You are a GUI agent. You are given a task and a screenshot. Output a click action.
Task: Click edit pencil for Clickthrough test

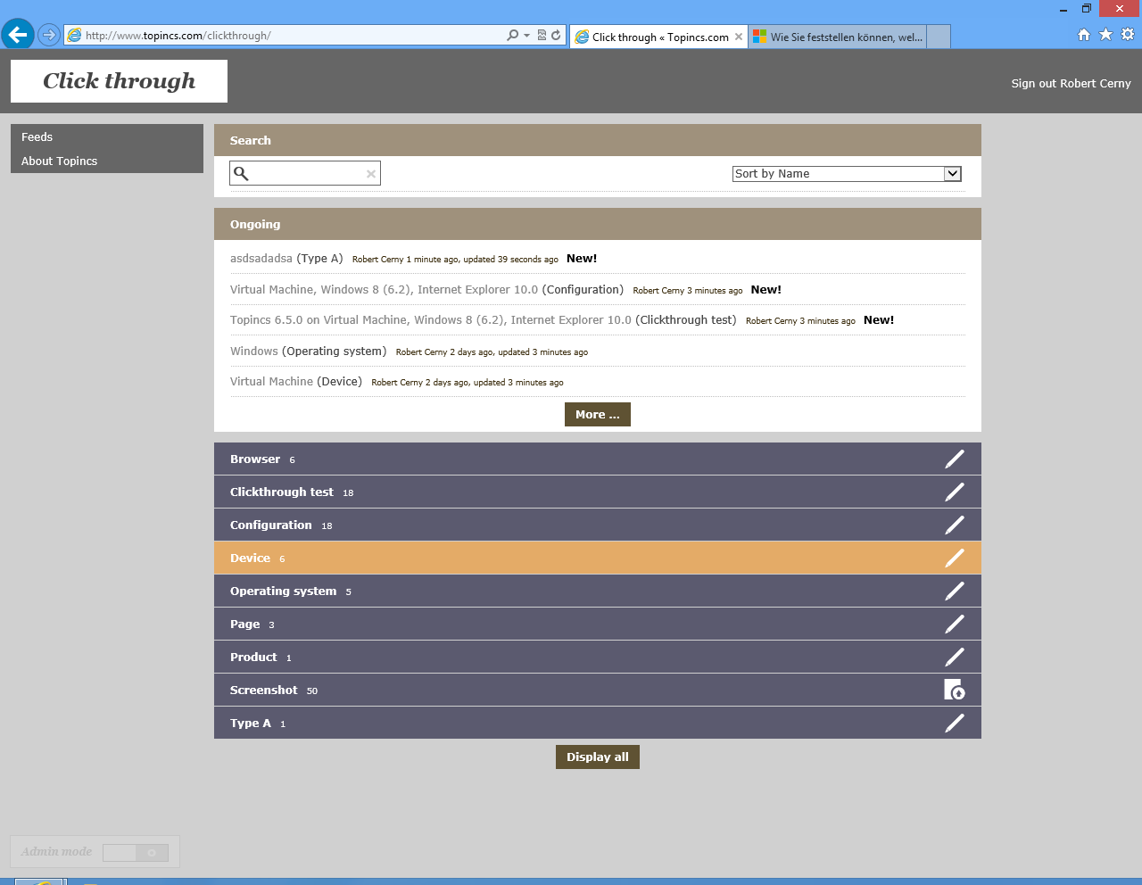tap(954, 492)
